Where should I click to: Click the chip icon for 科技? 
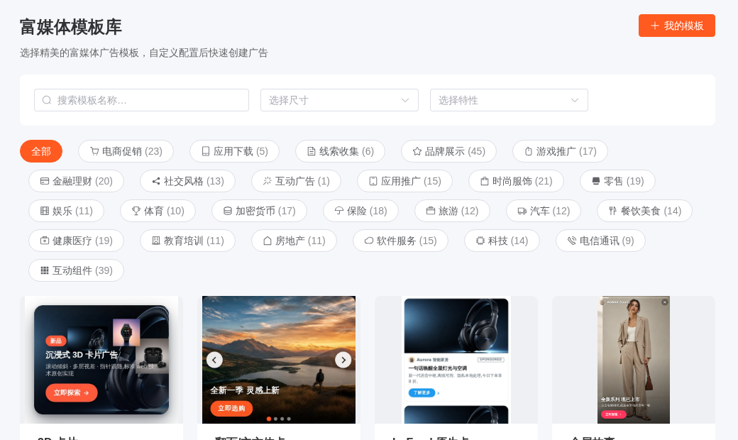point(480,241)
